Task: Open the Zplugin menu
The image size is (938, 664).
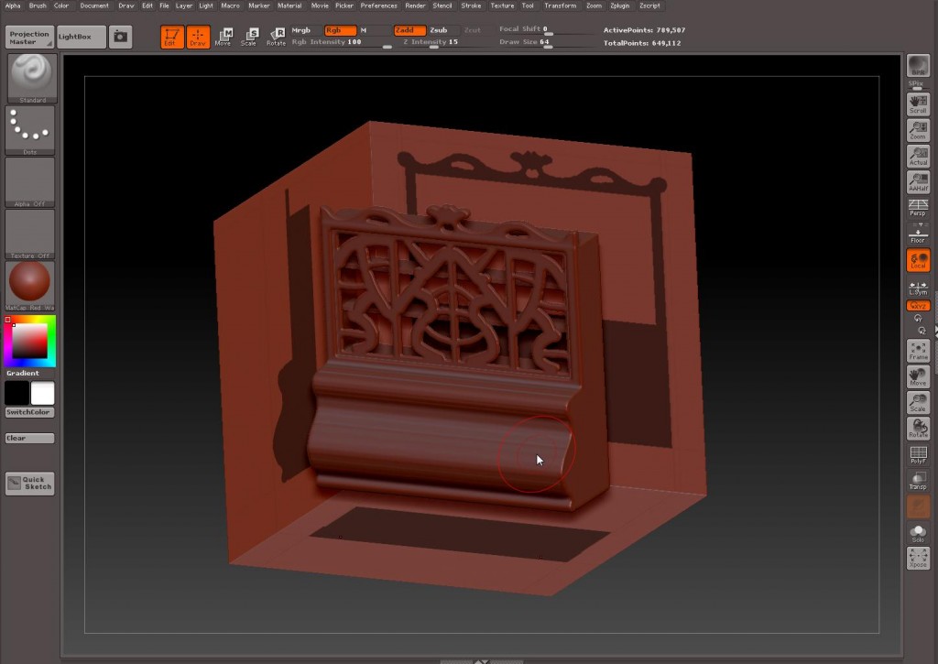Action: 620,5
